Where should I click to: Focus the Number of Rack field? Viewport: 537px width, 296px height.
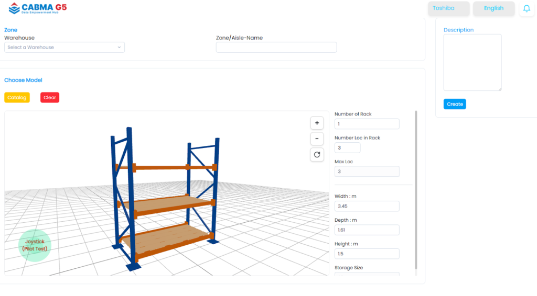(x=367, y=124)
